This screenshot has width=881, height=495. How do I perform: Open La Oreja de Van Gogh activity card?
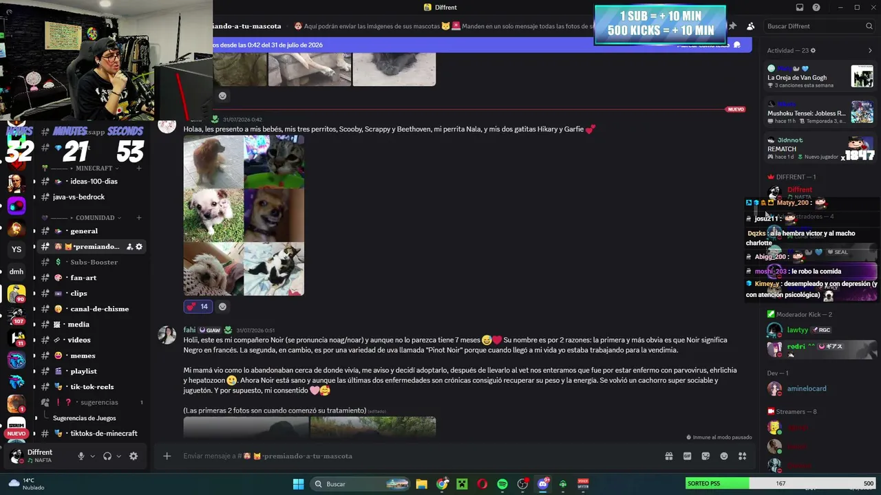820,76
